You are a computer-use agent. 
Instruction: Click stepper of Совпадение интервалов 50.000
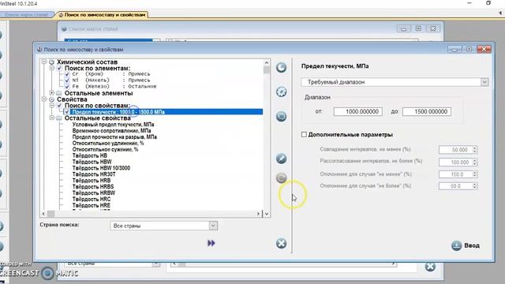474,150
